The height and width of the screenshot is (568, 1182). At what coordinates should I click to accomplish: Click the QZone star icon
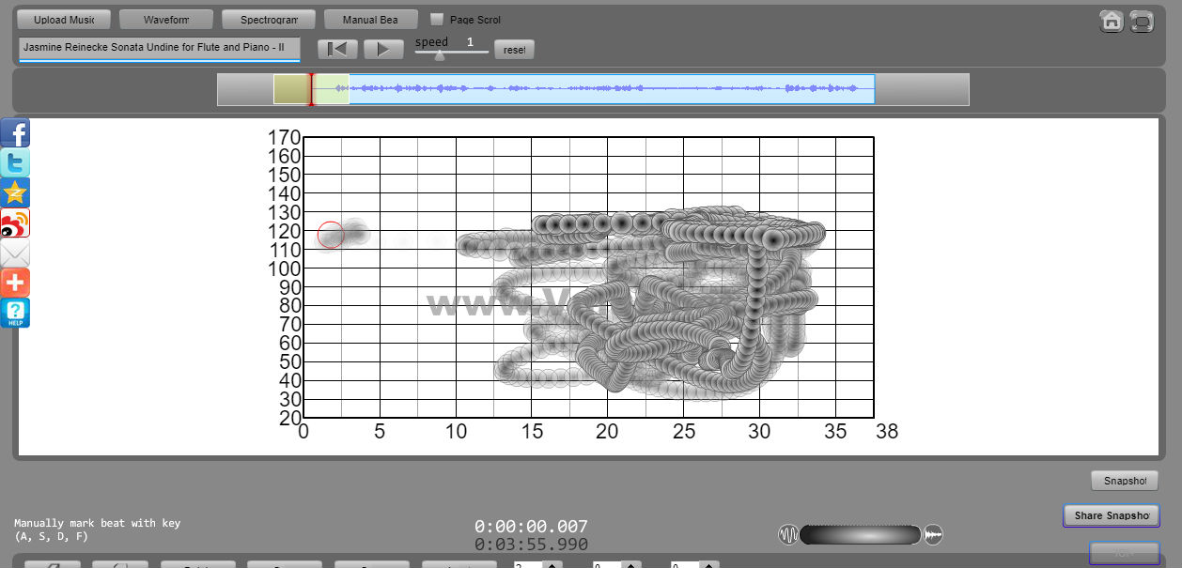coord(15,193)
